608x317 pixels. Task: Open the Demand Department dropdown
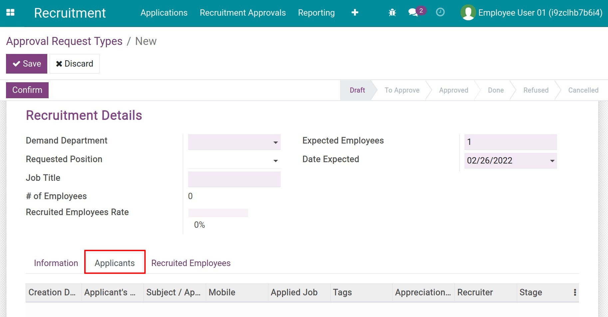click(x=276, y=142)
